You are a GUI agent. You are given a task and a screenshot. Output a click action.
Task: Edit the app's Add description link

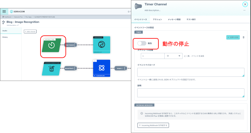click(13, 25)
